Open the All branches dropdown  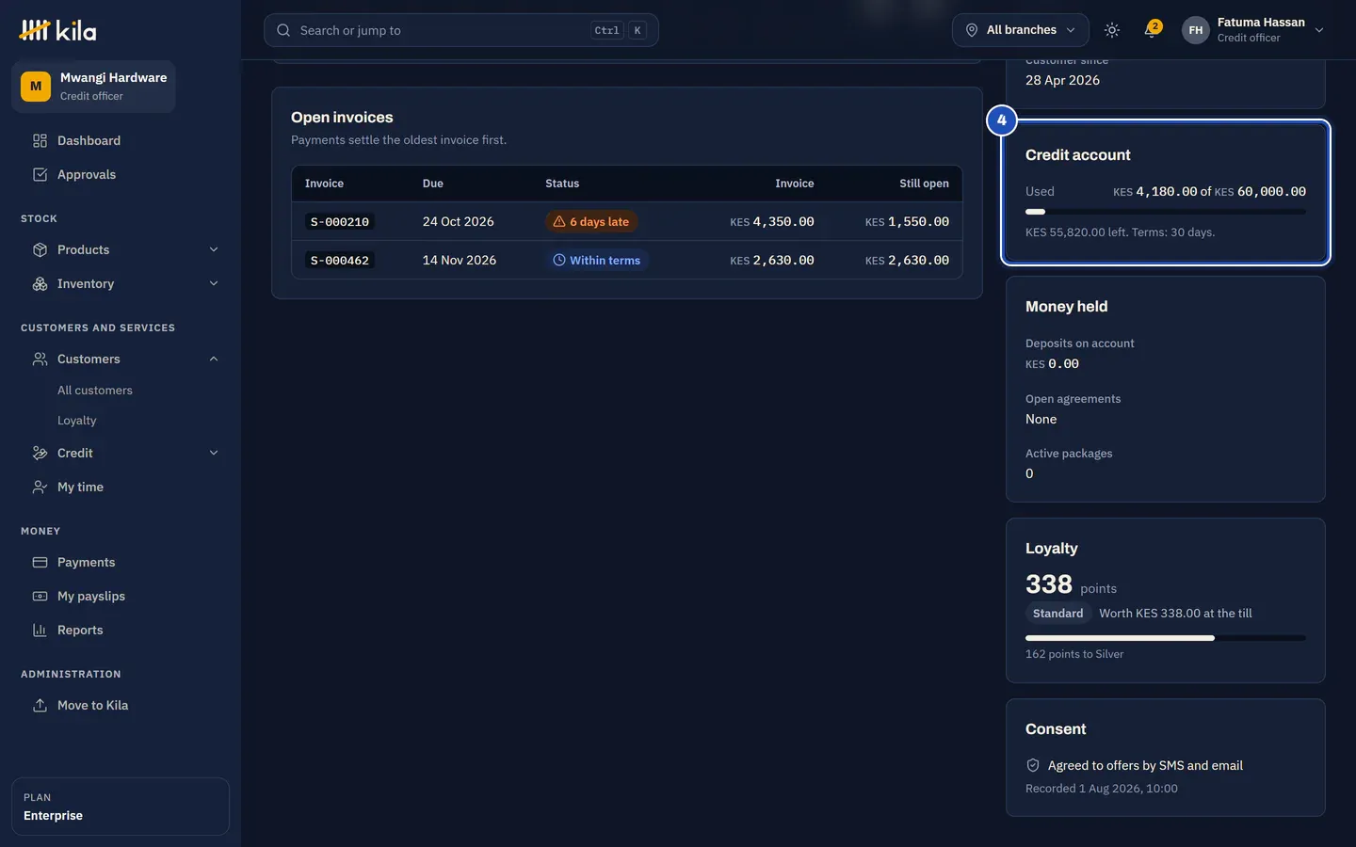(1021, 30)
